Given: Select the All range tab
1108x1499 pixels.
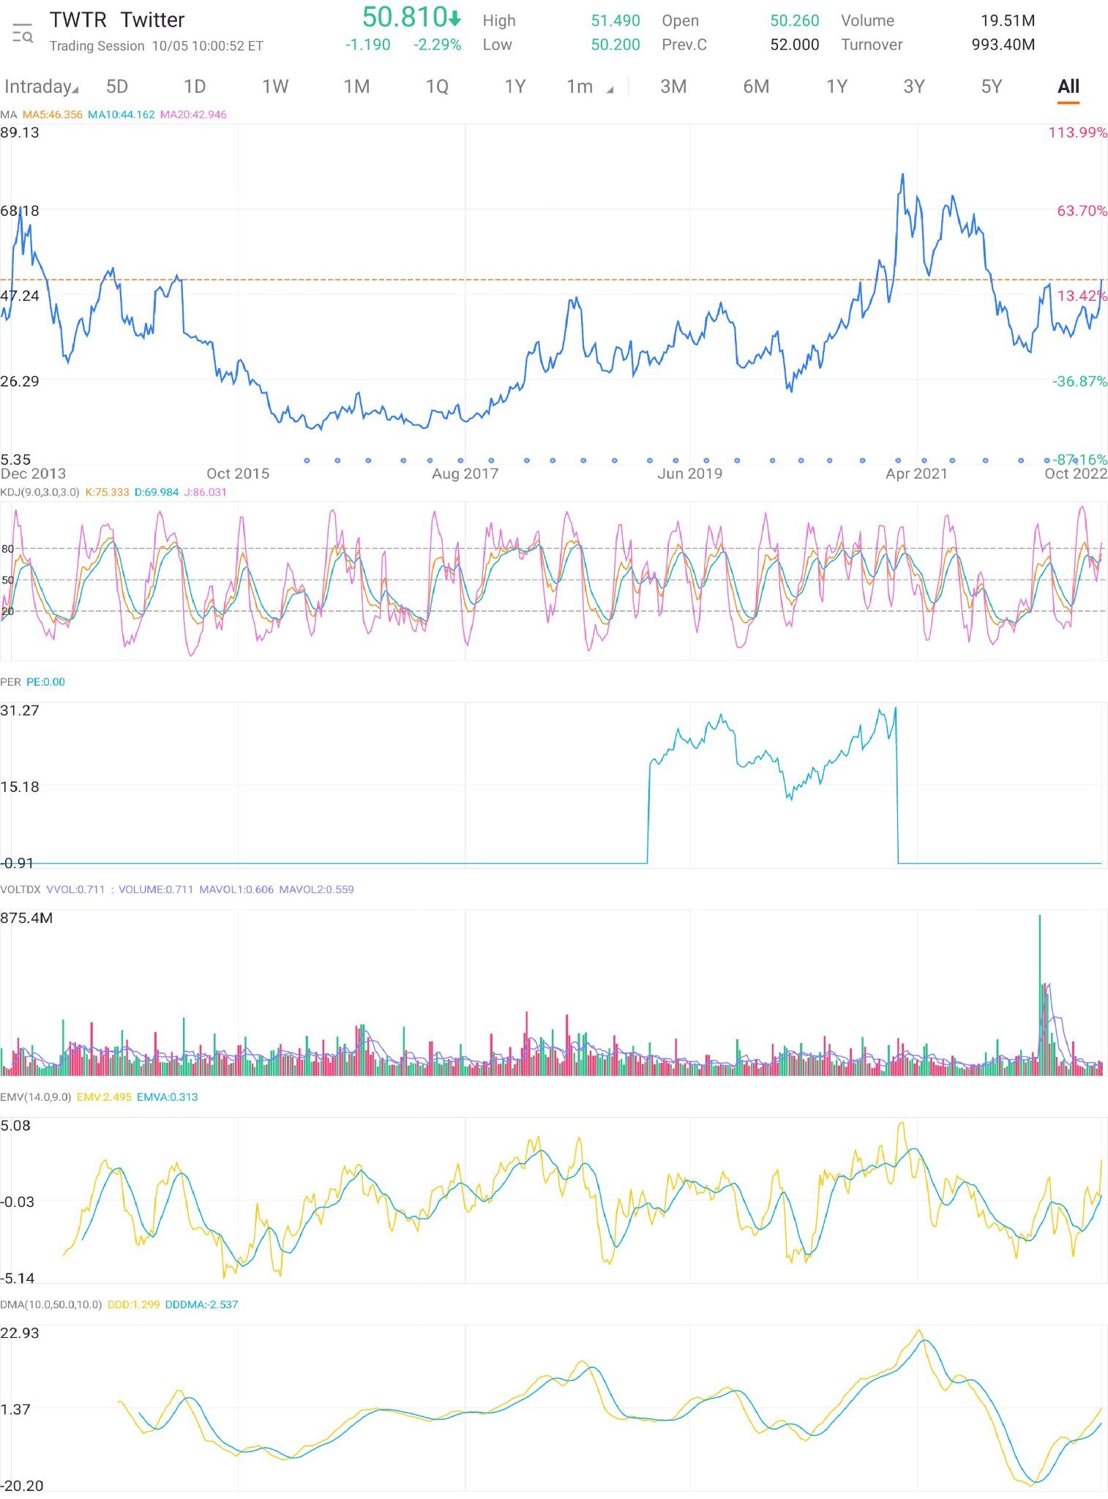Looking at the screenshot, I should click(1068, 86).
